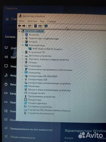
Task: Expand the Встроенное ПО category
Action: 23,52
